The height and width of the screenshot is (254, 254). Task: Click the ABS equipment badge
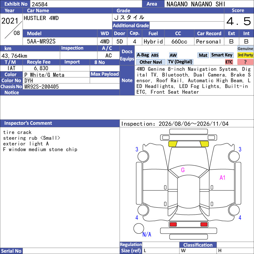[x=155, y=55]
